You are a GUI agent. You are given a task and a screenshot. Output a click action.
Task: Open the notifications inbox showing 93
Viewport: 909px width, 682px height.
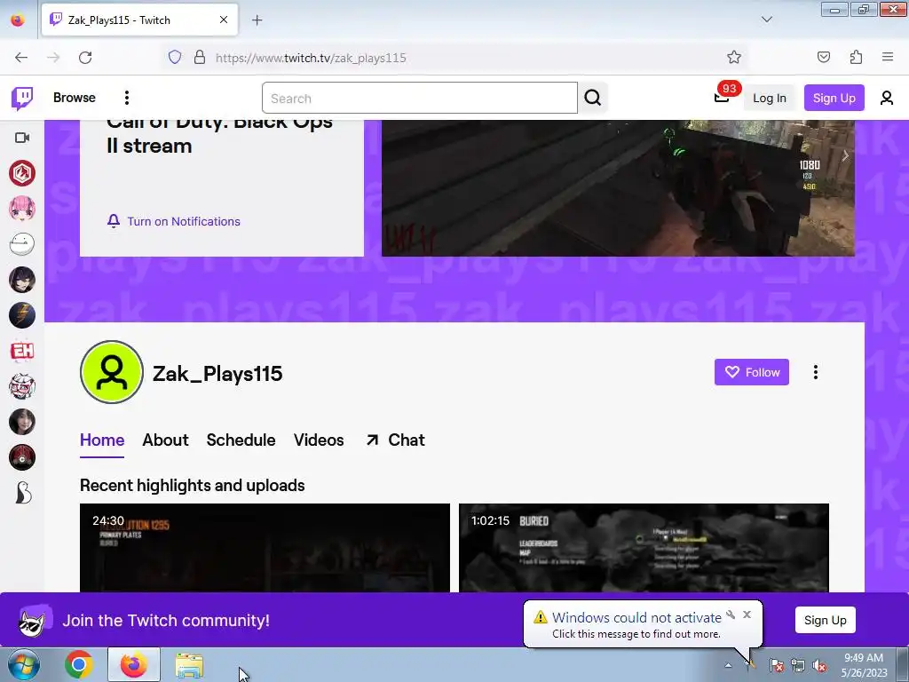pos(722,97)
